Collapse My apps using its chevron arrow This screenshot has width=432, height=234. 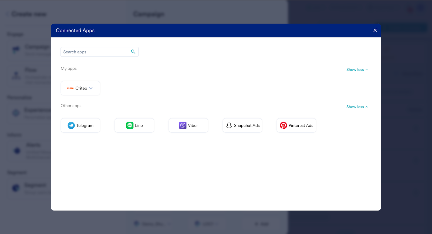tap(367, 70)
